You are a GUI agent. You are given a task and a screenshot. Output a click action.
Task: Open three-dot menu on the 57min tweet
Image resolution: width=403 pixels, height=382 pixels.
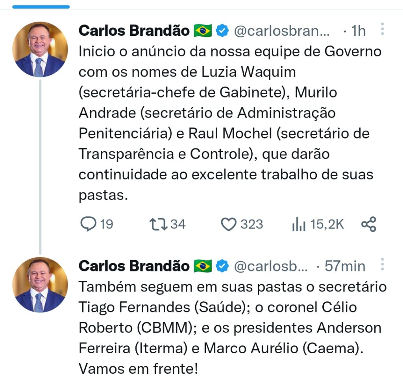(x=383, y=265)
